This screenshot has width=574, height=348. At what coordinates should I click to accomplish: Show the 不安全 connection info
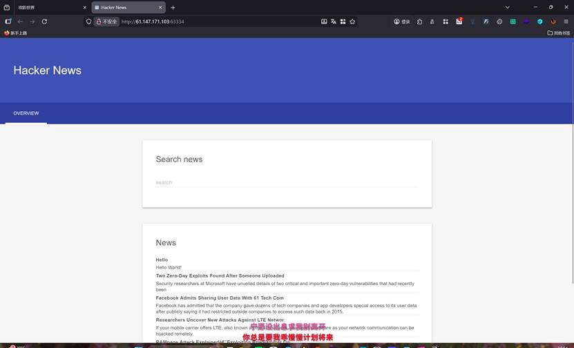(x=106, y=21)
